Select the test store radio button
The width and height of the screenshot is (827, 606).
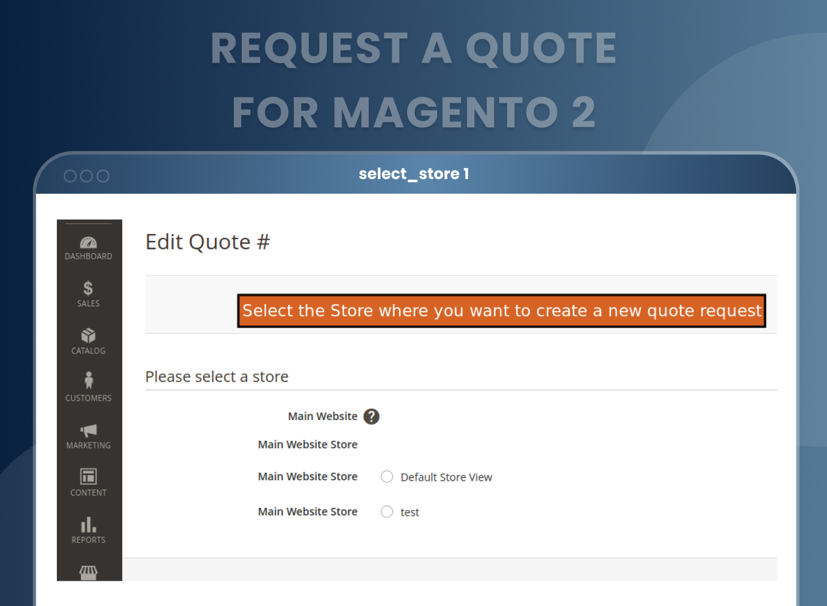click(387, 512)
